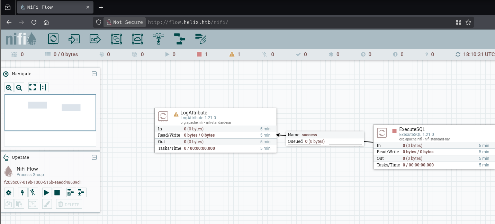Screen dimensions: 495x224
Task: Select the Remote Process Group toolbar icon
Action: point(137,39)
